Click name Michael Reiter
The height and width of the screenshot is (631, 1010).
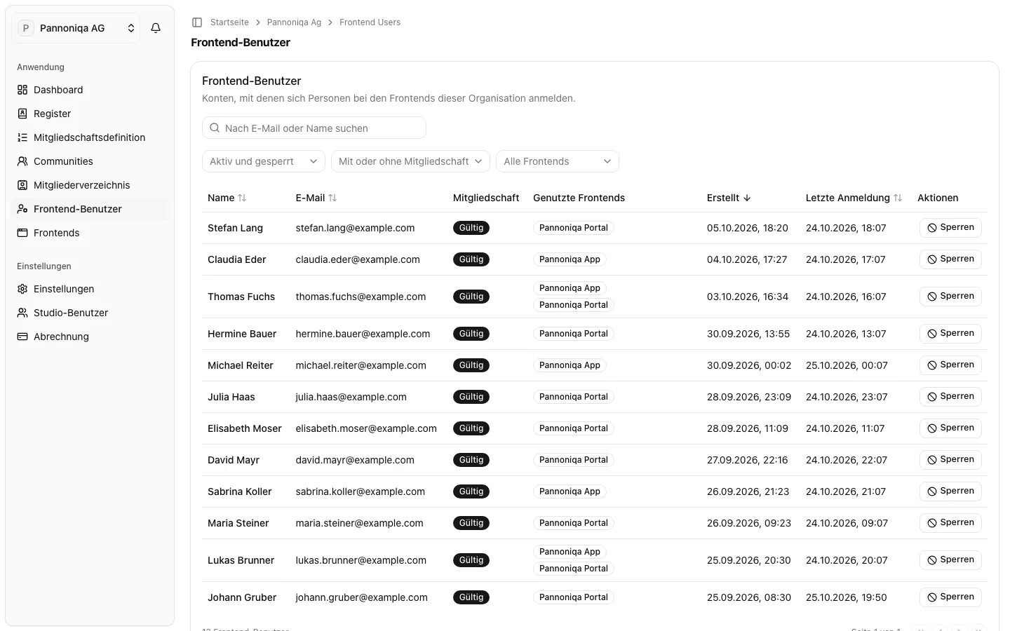click(x=241, y=365)
